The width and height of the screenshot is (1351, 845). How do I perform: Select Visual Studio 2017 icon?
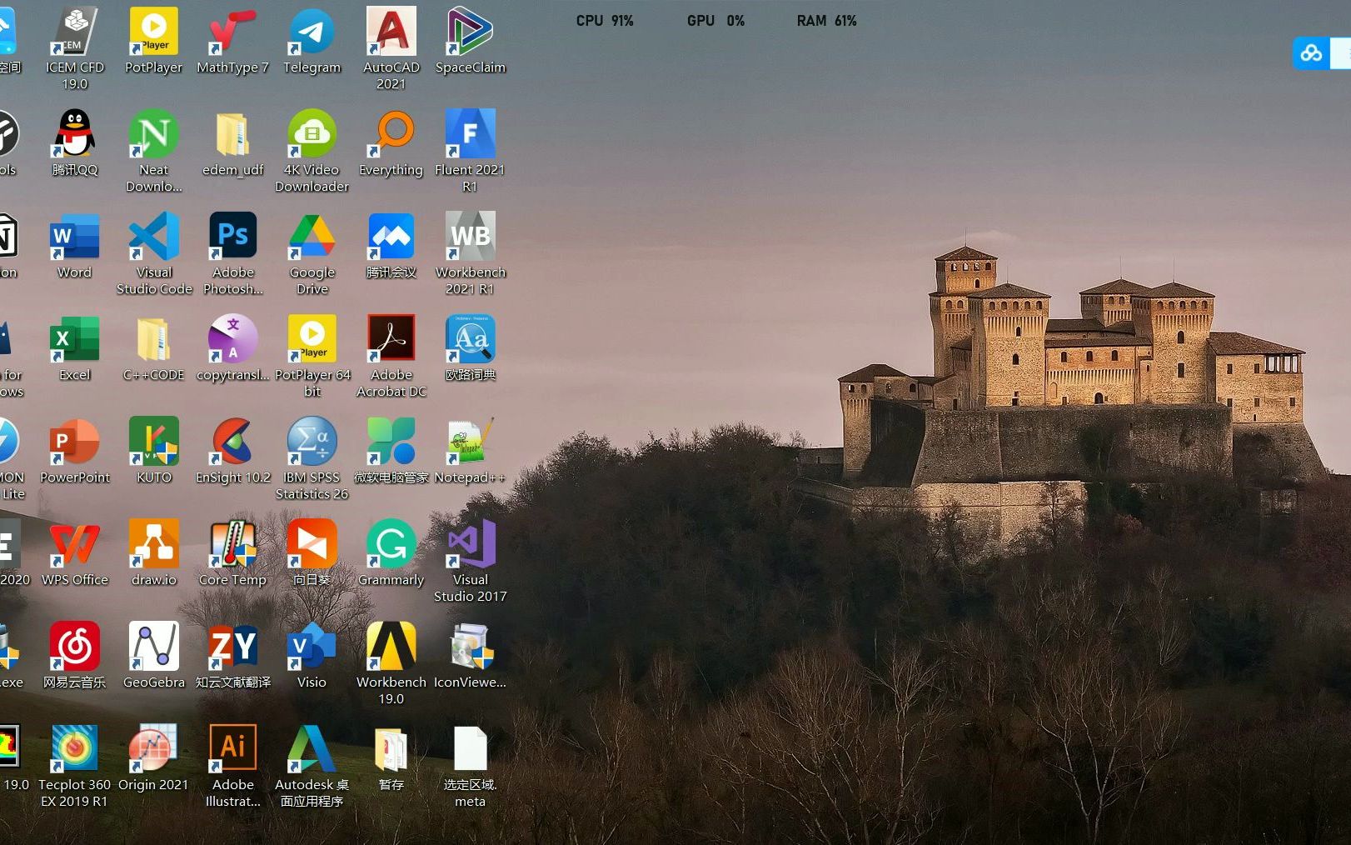click(471, 561)
